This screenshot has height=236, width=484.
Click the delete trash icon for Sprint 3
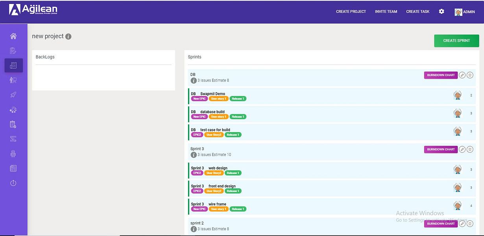pos(470,149)
